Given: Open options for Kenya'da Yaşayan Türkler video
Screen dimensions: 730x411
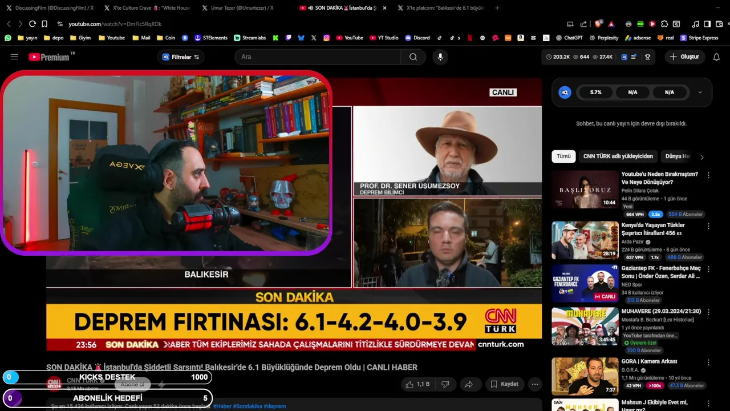Looking at the screenshot, I should click(708, 226).
